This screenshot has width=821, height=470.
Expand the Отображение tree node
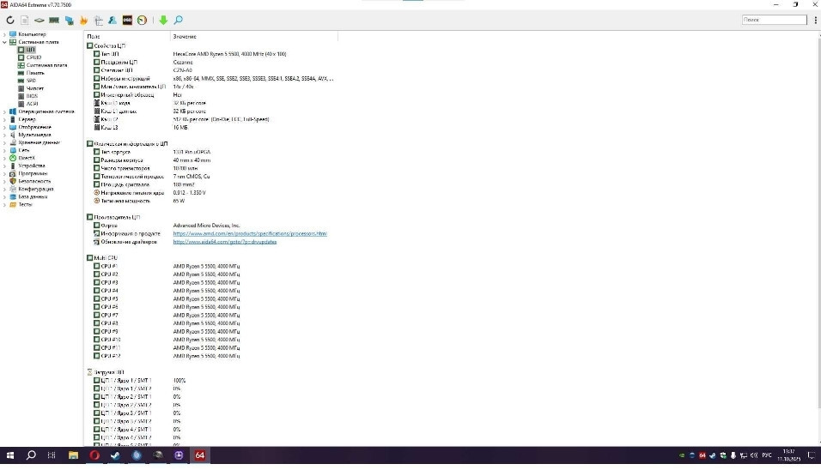(x=4, y=127)
